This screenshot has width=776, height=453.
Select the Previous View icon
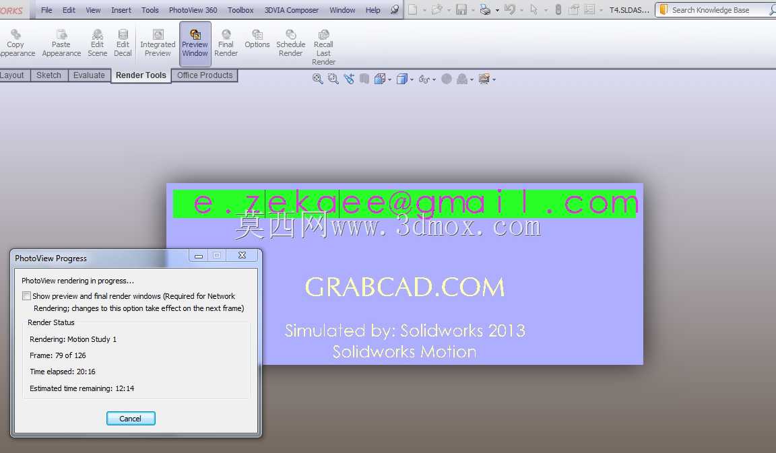(349, 79)
